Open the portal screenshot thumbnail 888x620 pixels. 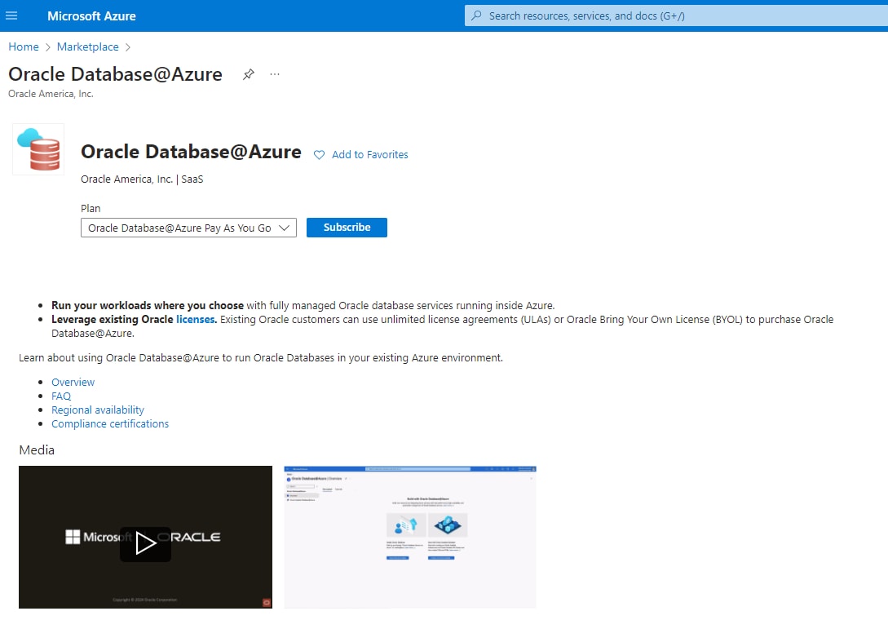pyautogui.click(x=410, y=537)
